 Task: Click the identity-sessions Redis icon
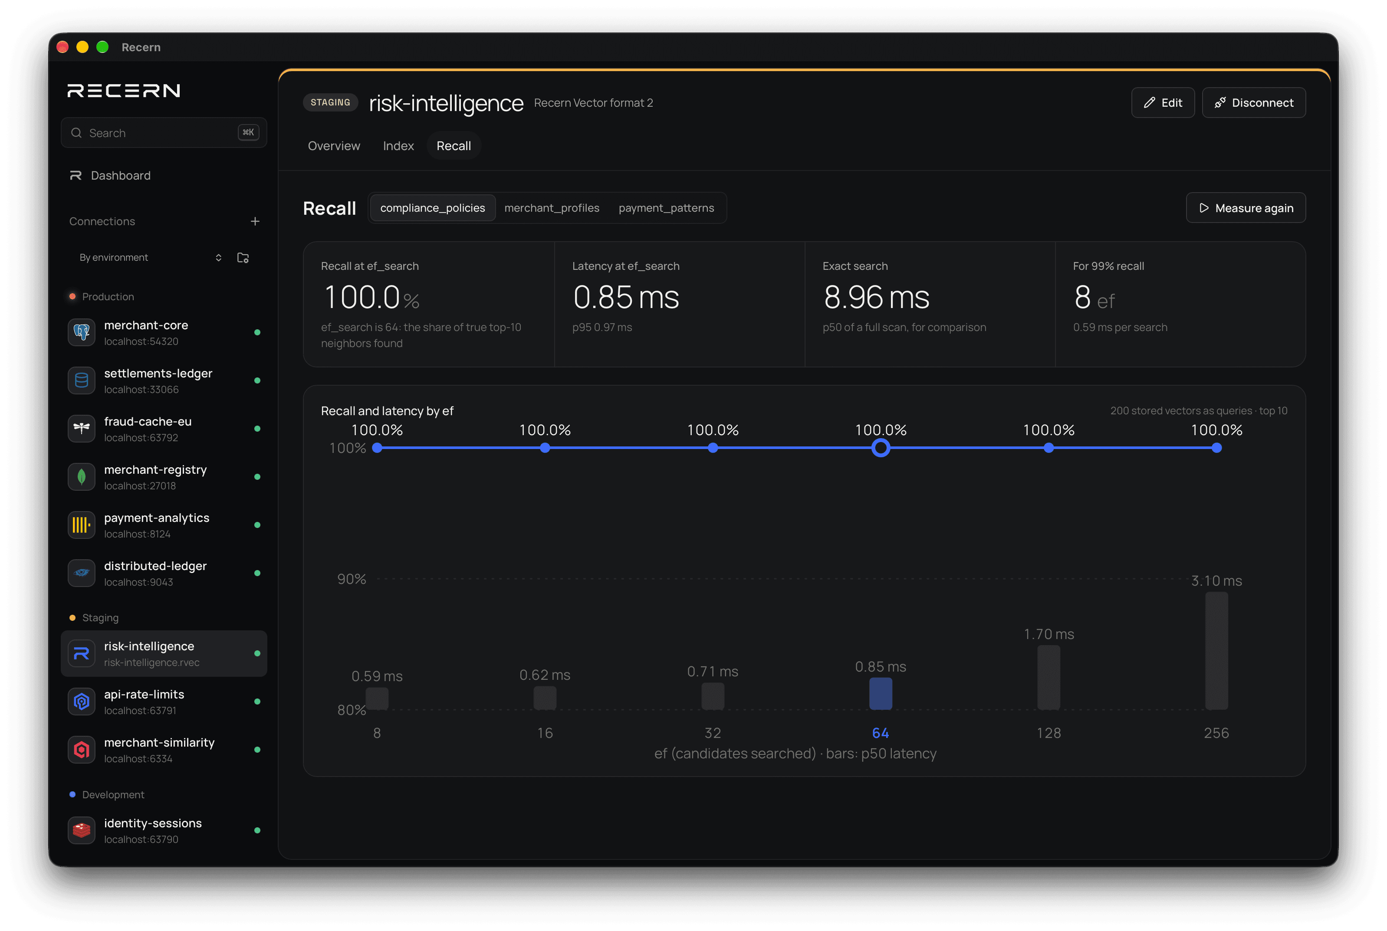(x=82, y=831)
